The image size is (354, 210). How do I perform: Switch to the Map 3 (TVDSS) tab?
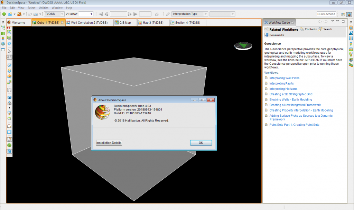(153, 22)
